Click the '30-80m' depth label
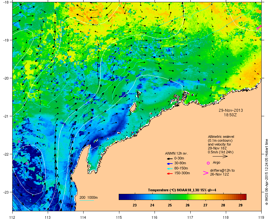 tap(180, 163)
